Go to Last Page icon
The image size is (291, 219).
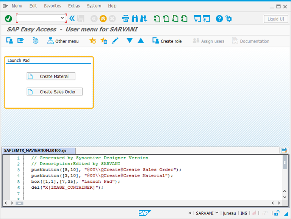(184, 19)
